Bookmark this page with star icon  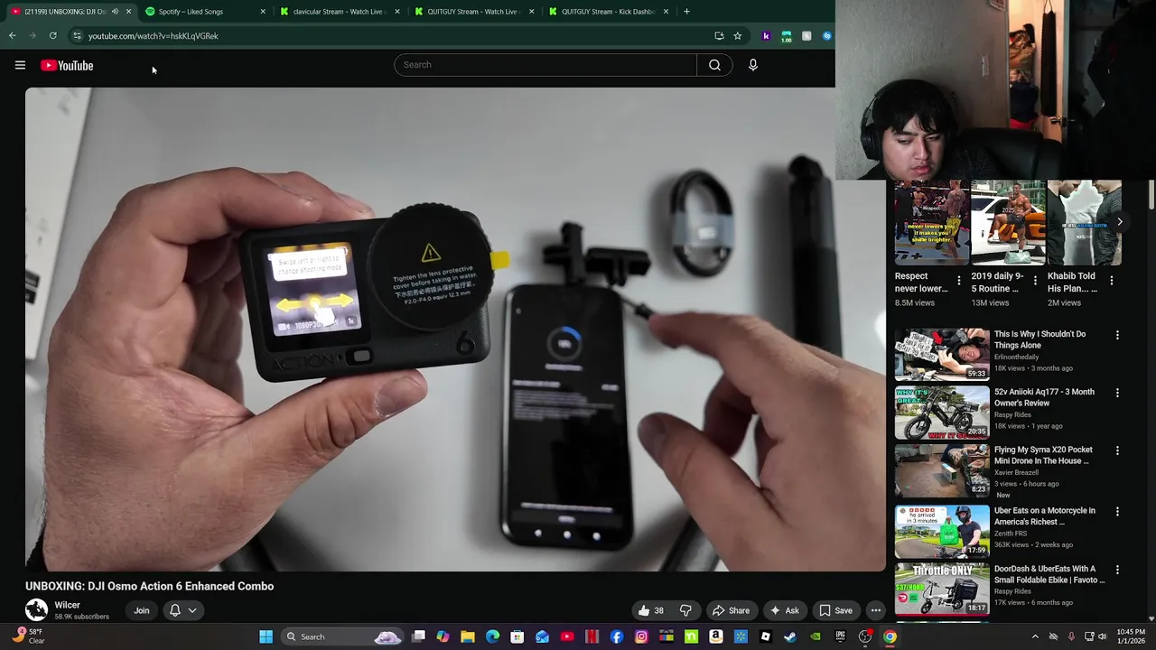[737, 36]
